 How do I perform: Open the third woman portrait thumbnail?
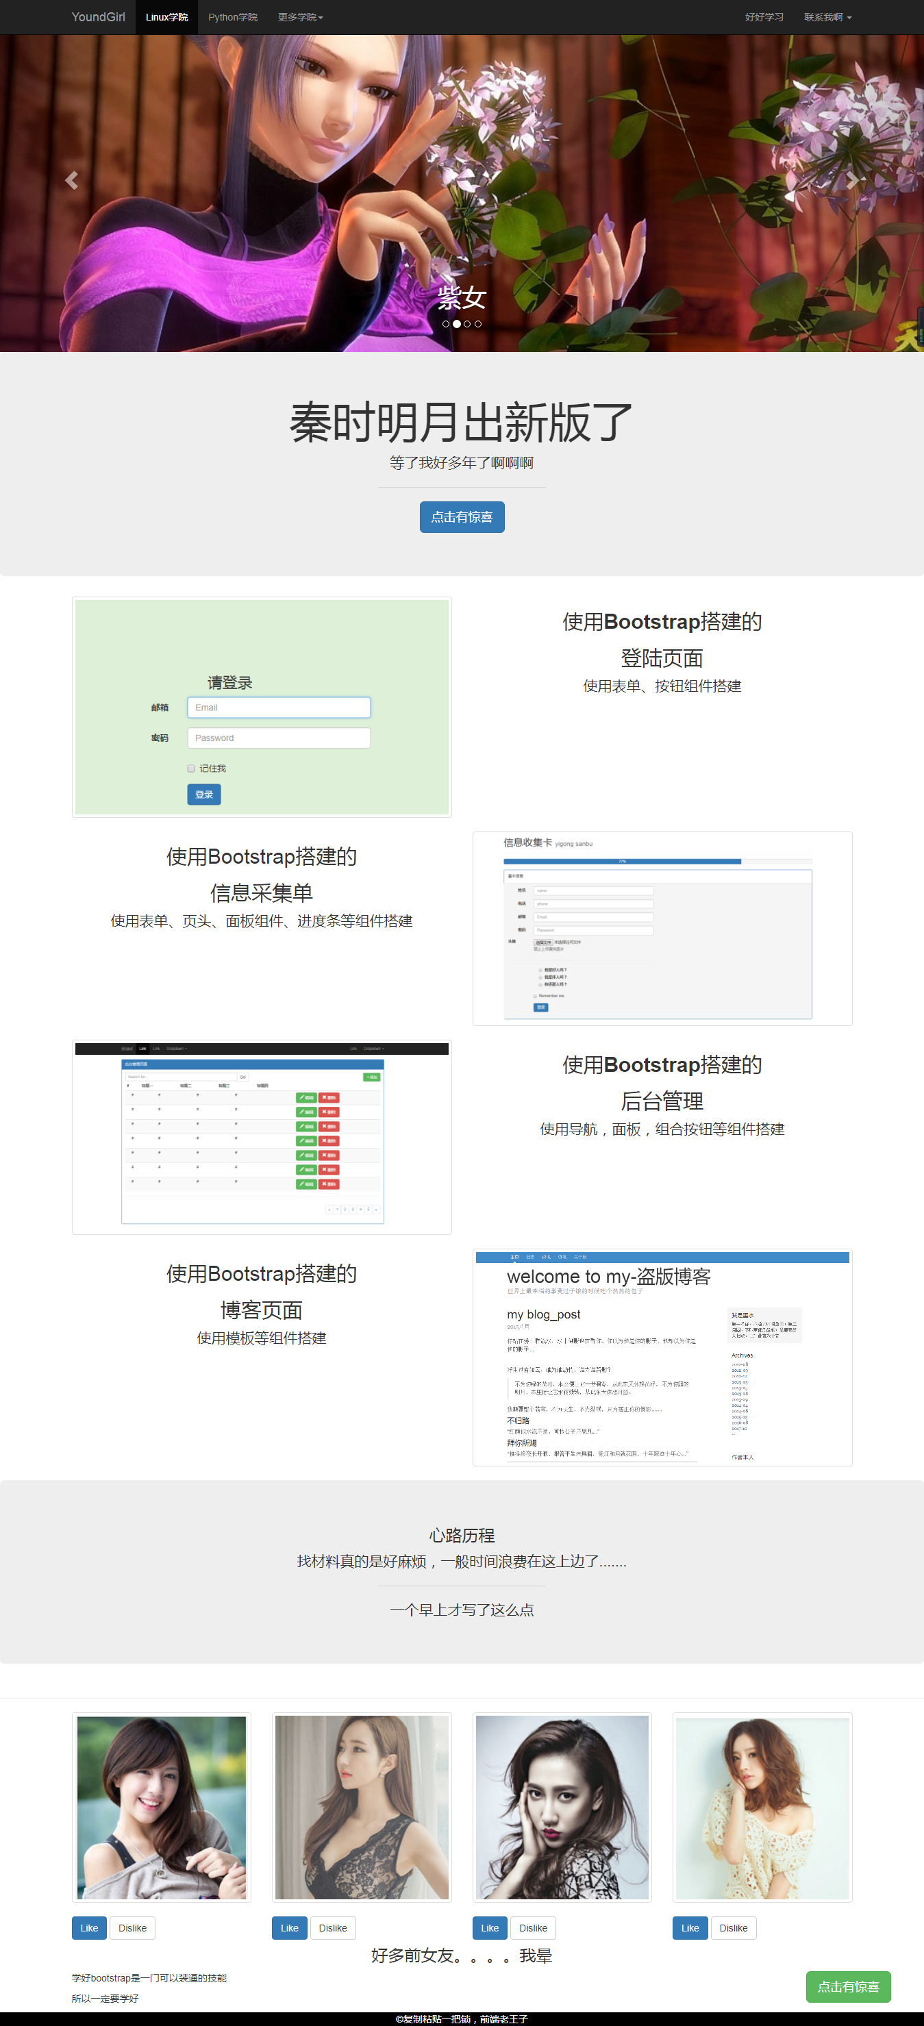[562, 1808]
